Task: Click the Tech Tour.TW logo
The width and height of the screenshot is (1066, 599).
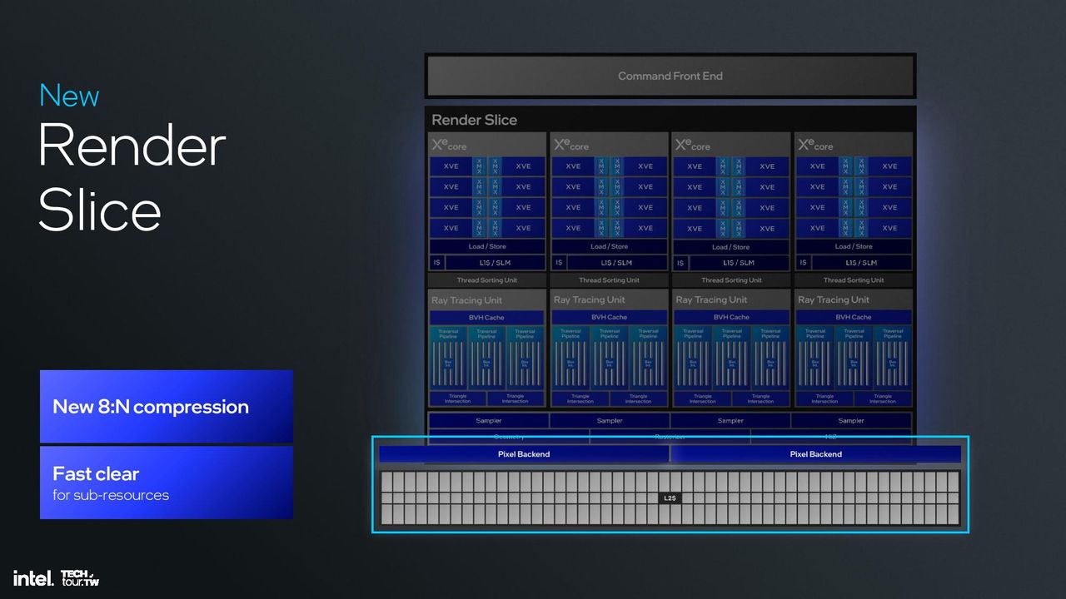Action: pos(81,577)
